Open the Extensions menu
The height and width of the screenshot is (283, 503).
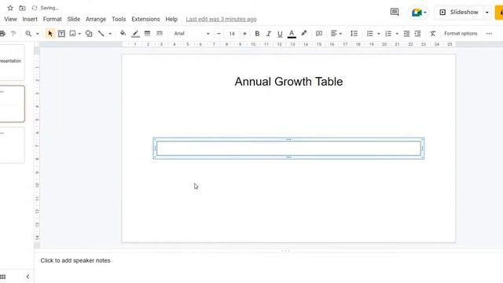click(x=145, y=19)
